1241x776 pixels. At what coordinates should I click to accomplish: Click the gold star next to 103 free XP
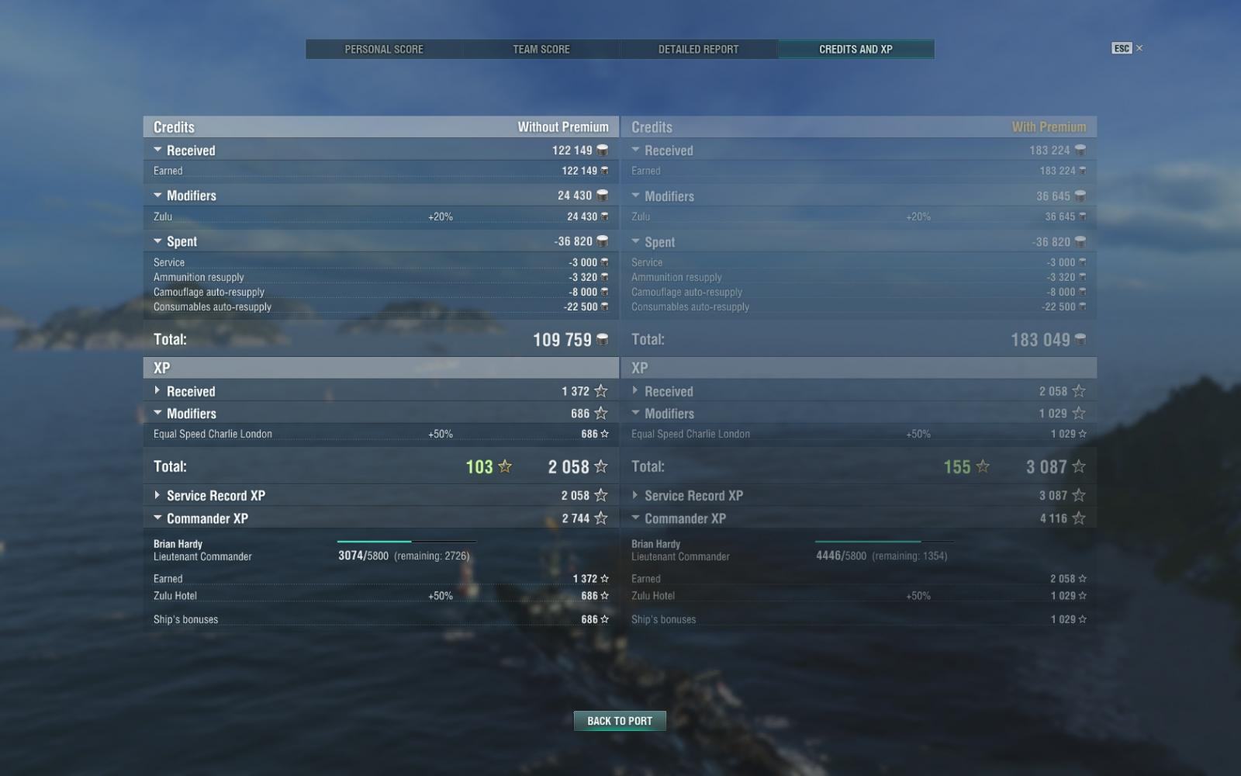point(505,466)
